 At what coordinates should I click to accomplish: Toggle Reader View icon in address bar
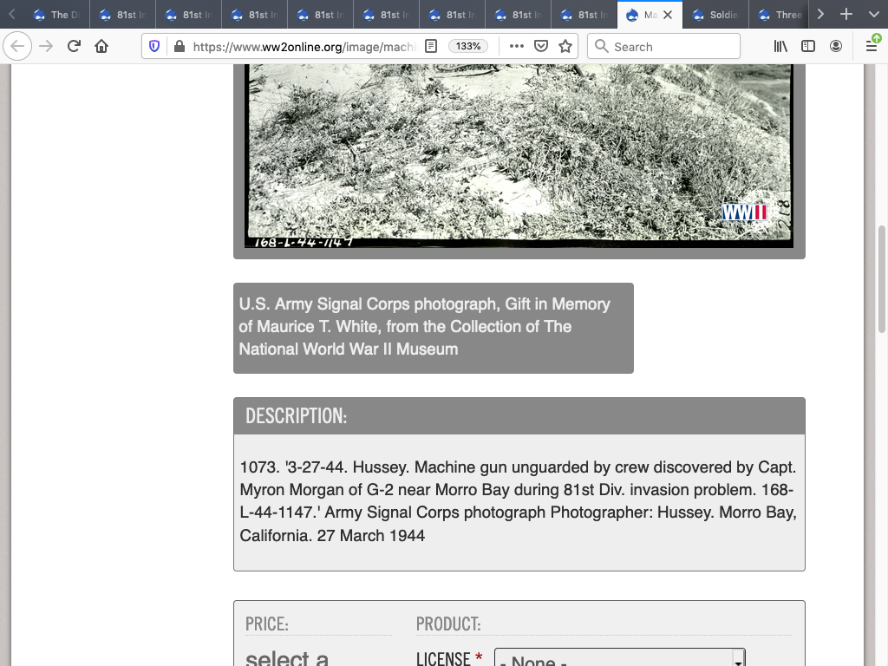pos(431,47)
